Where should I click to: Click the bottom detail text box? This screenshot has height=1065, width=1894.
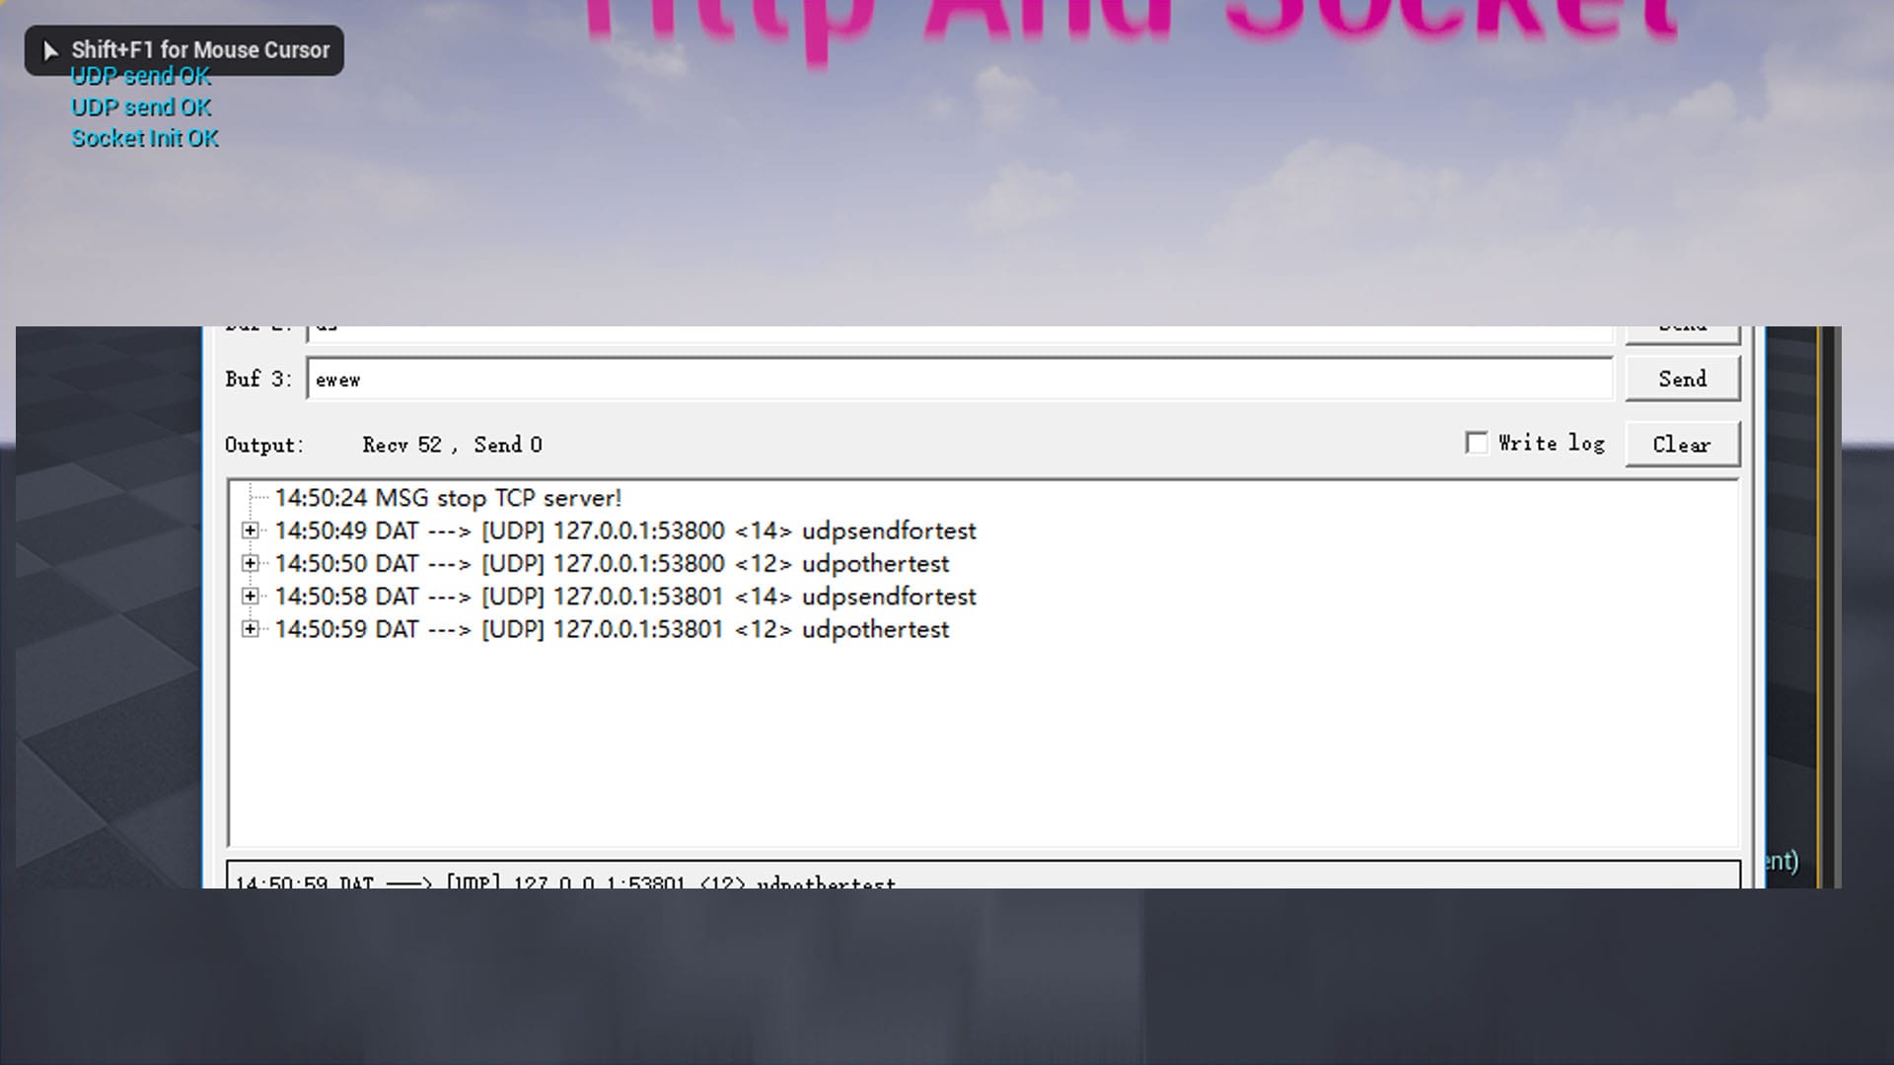(982, 876)
